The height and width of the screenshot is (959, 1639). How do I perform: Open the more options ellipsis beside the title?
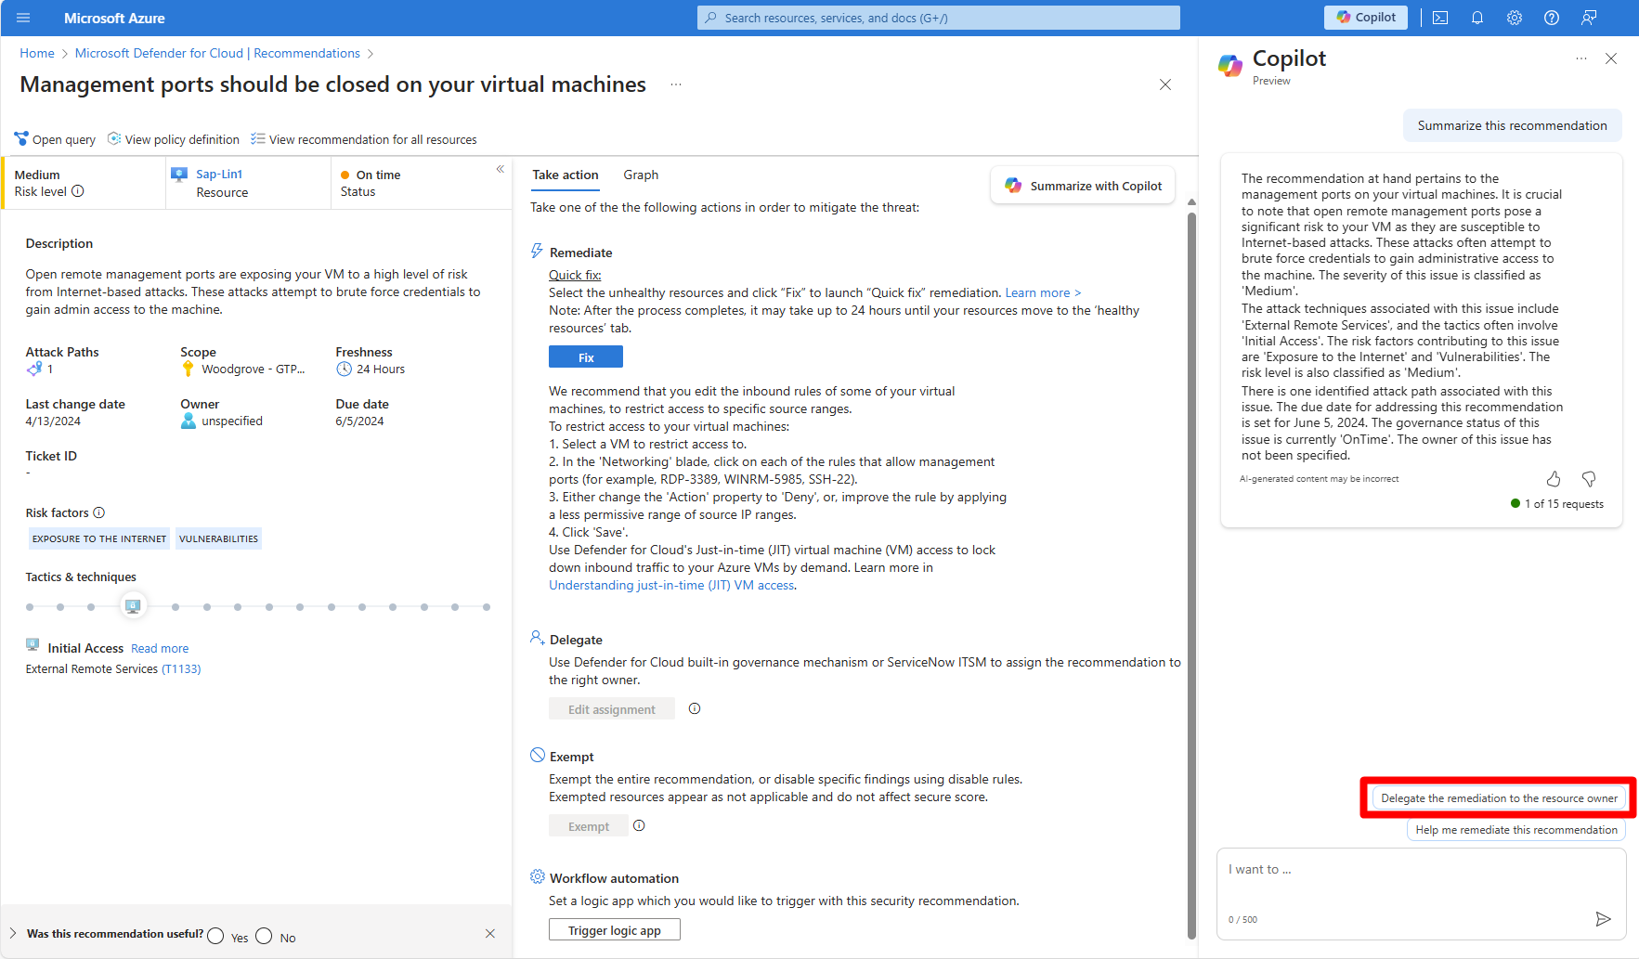pos(676,84)
